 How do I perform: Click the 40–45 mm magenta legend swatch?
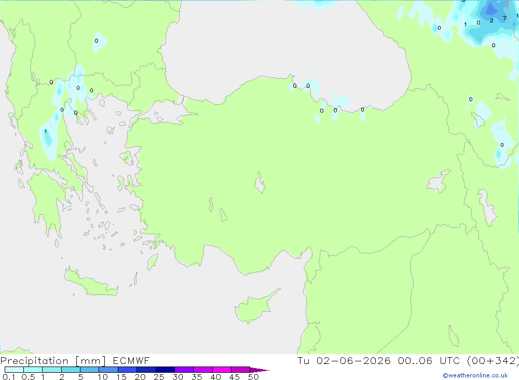click(x=222, y=370)
